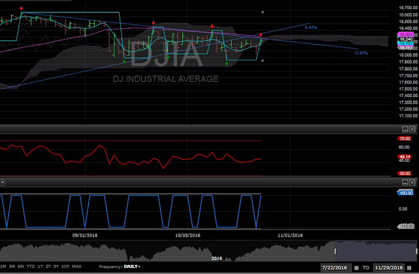The width and height of the screenshot is (419, 274).
Task: Click the downward triangle marker above the chart
Action: click(x=263, y=12)
